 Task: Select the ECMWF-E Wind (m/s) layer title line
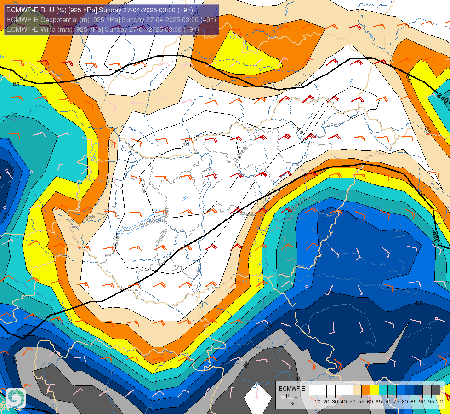[x=103, y=29]
